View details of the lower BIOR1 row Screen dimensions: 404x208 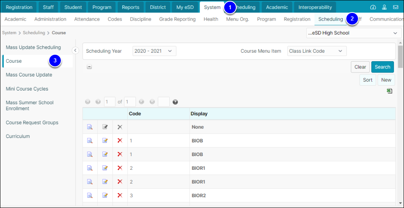(90, 182)
